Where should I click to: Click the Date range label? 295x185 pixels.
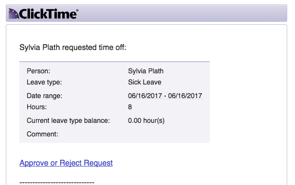pos(45,96)
